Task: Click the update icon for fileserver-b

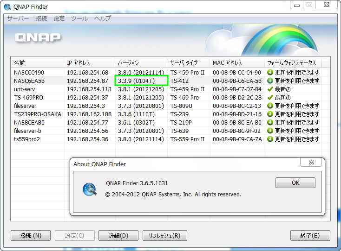Action: coord(270,131)
